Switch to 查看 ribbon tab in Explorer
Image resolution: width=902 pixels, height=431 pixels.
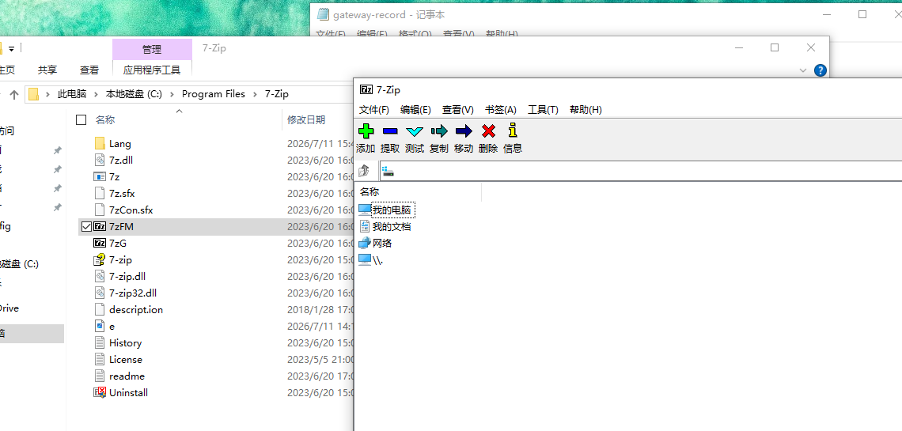89,70
